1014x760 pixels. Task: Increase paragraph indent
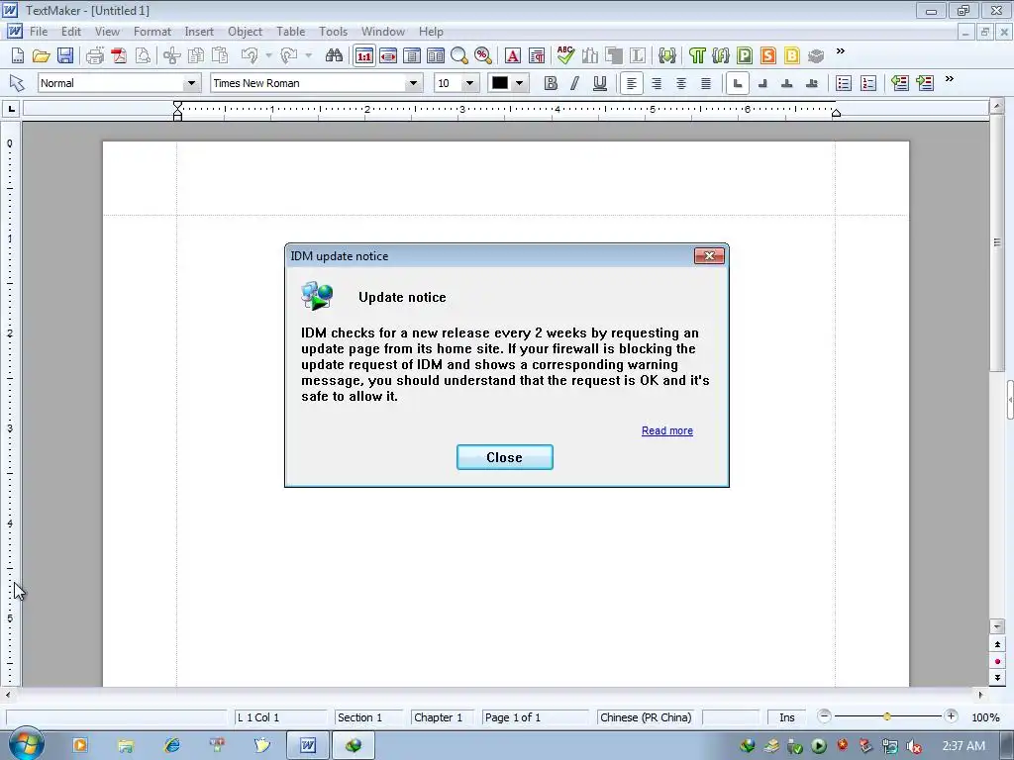pos(925,83)
